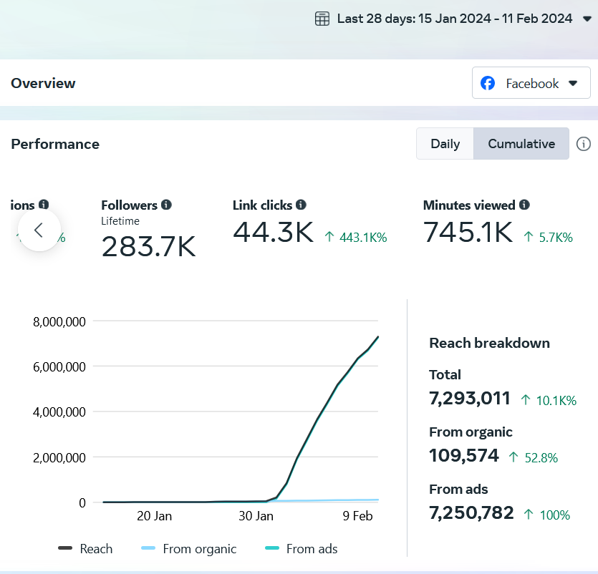The image size is (598, 574).
Task: Show info for Link clicks metric
Action: click(x=301, y=205)
